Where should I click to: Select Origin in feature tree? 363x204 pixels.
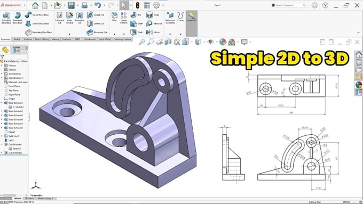[x=10, y=99]
